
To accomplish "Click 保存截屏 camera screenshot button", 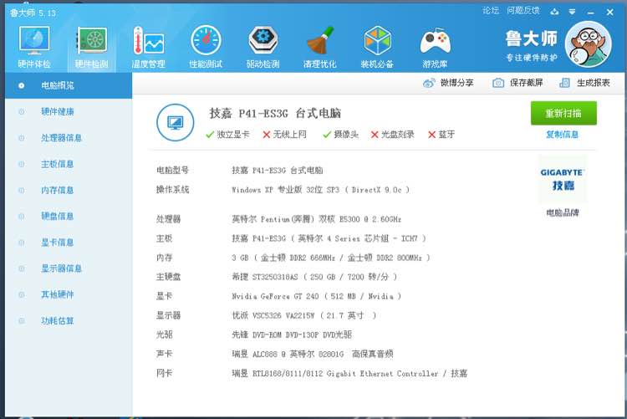I will [x=517, y=83].
